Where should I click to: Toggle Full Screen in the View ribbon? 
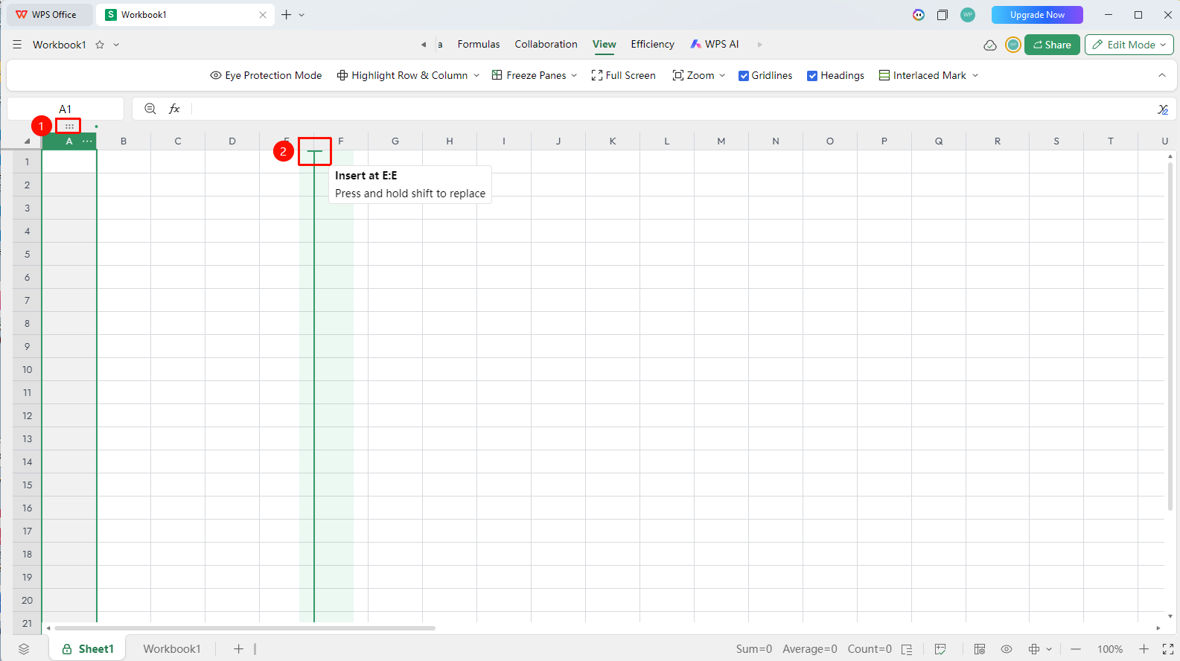(x=623, y=75)
